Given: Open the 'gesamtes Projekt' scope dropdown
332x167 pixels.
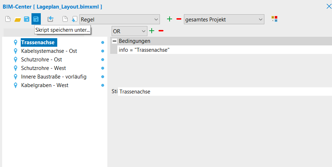Looking at the screenshot, I should [x=224, y=19].
